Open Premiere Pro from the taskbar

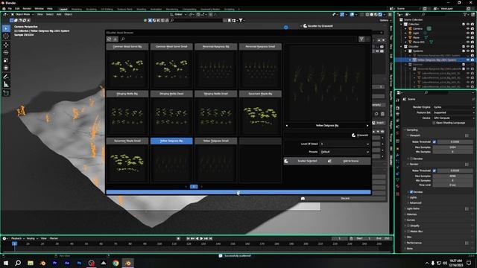coord(54,263)
